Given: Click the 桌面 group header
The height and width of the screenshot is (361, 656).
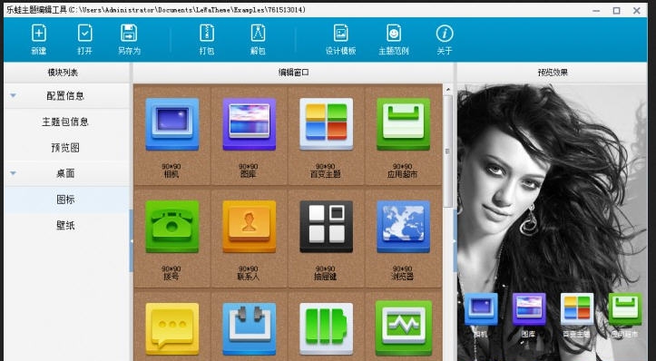Looking at the screenshot, I should tap(67, 173).
